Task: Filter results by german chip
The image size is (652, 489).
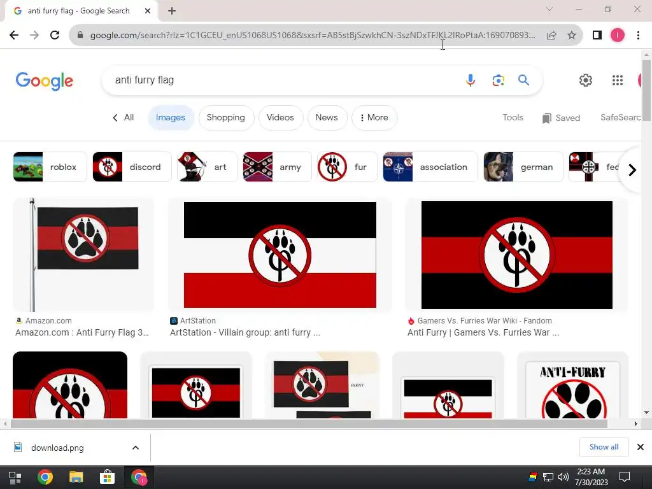Action: (x=523, y=167)
